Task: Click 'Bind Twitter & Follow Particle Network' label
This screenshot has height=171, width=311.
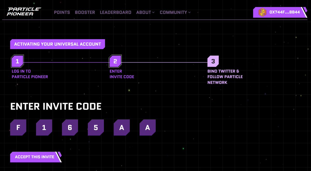Action: pyautogui.click(x=225, y=77)
